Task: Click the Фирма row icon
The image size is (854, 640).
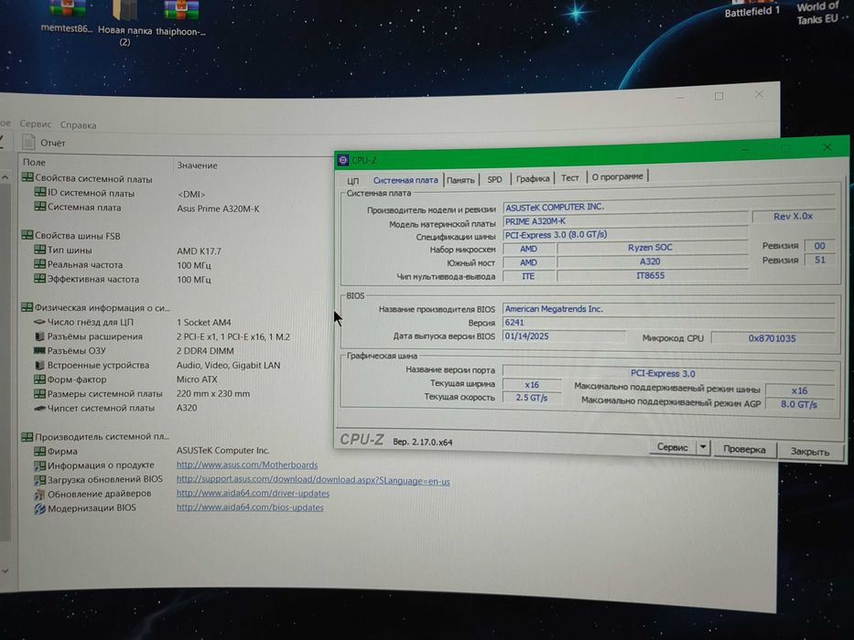Action: pyautogui.click(x=39, y=451)
